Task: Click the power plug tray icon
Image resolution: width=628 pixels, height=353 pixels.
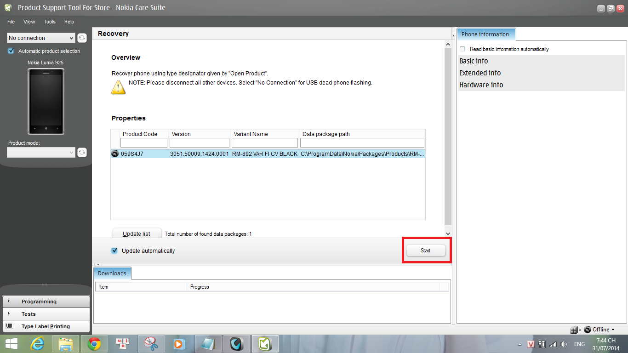Action: pos(542,344)
